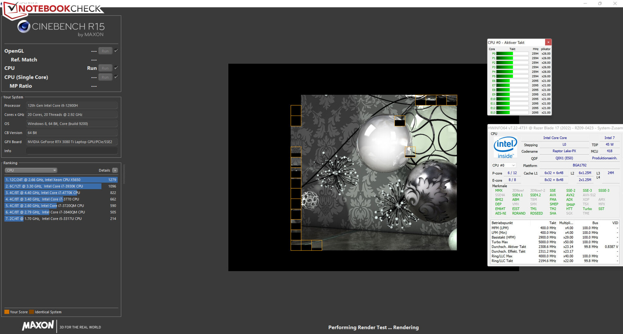Screen dimensions: 623x334
Task: Minimize the Cinebench window
Action: click(585, 4)
